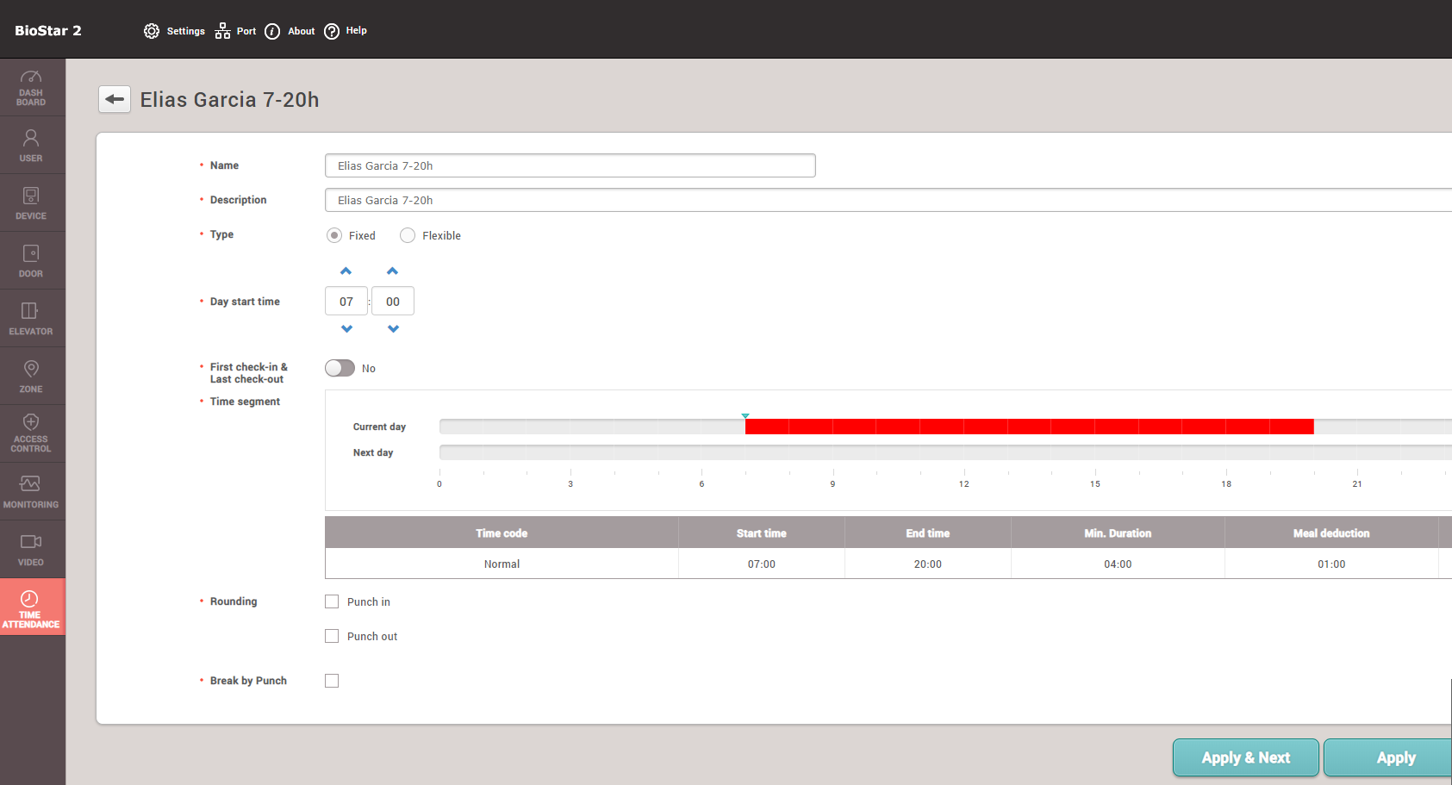Go to the User section
The image size is (1452, 785).
[31, 146]
